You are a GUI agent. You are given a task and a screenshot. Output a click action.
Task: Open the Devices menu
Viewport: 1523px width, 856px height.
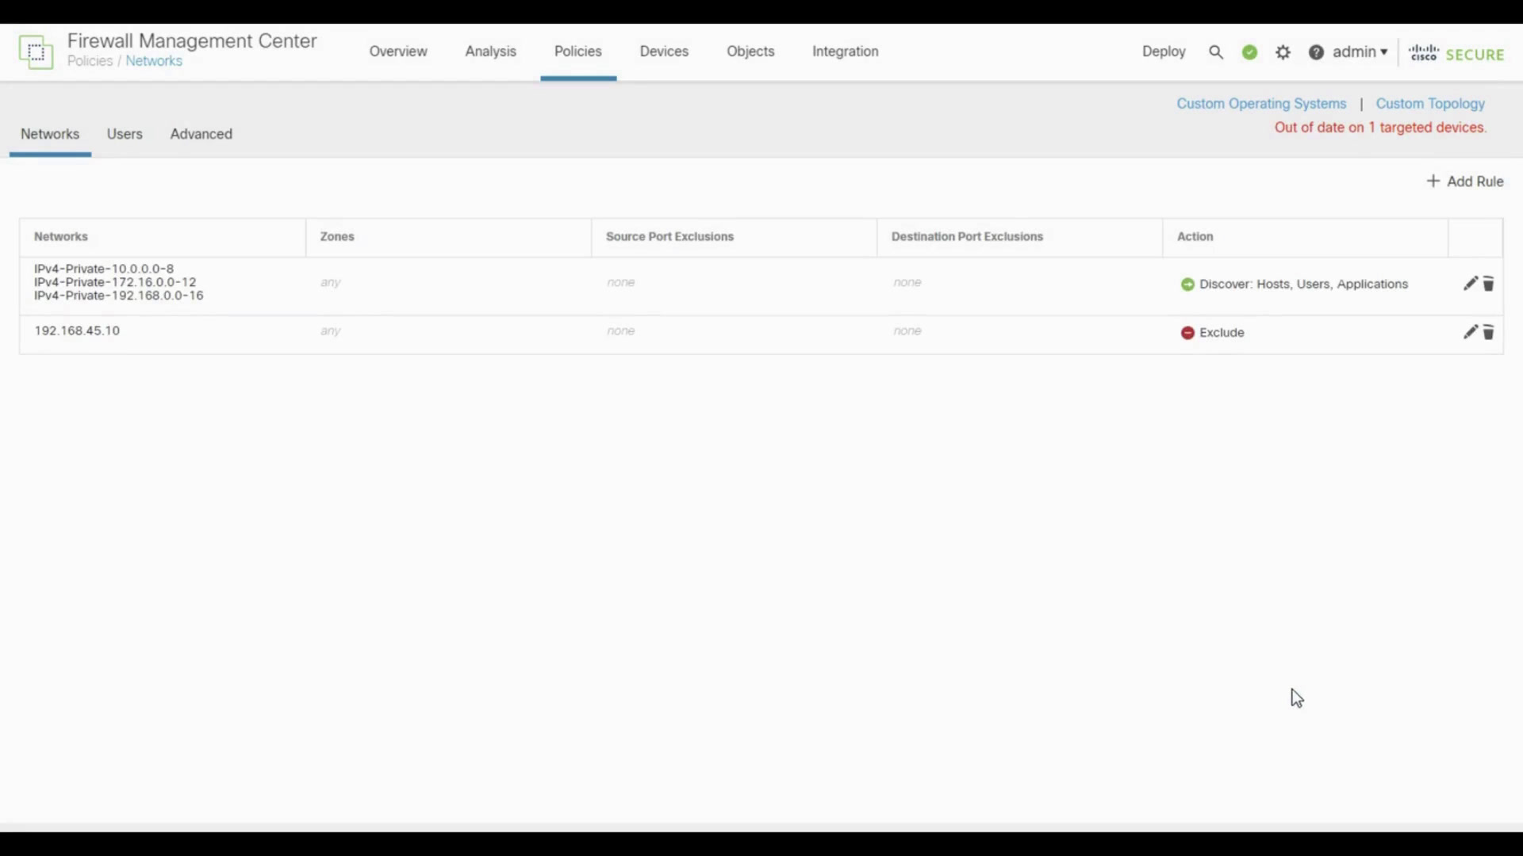click(664, 52)
